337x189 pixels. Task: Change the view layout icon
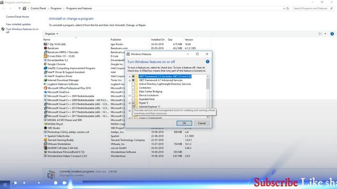(x=320, y=34)
